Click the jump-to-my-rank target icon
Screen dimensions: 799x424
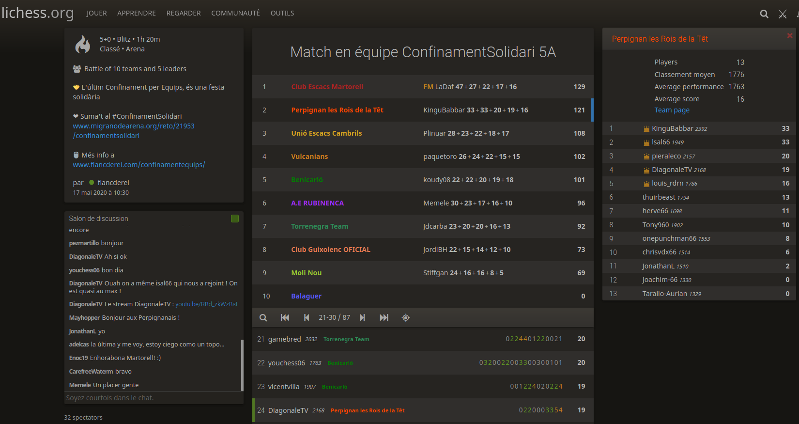[x=406, y=318]
